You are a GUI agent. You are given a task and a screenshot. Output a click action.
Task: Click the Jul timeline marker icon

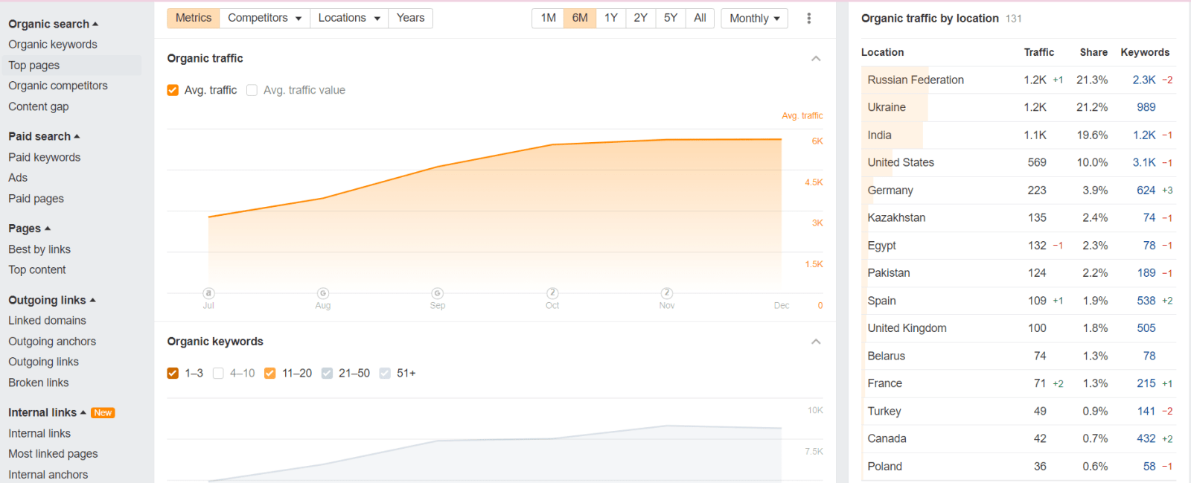[x=208, y=293]
